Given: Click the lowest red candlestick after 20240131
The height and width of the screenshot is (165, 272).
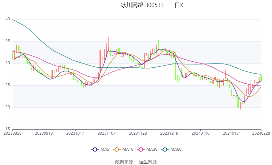Looking at the screenshot, I should click(x=240, y=106).
